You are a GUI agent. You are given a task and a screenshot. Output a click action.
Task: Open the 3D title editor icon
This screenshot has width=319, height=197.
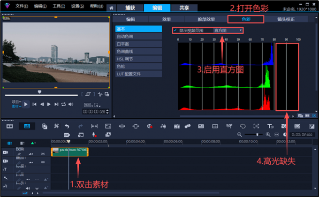[270, 126]
